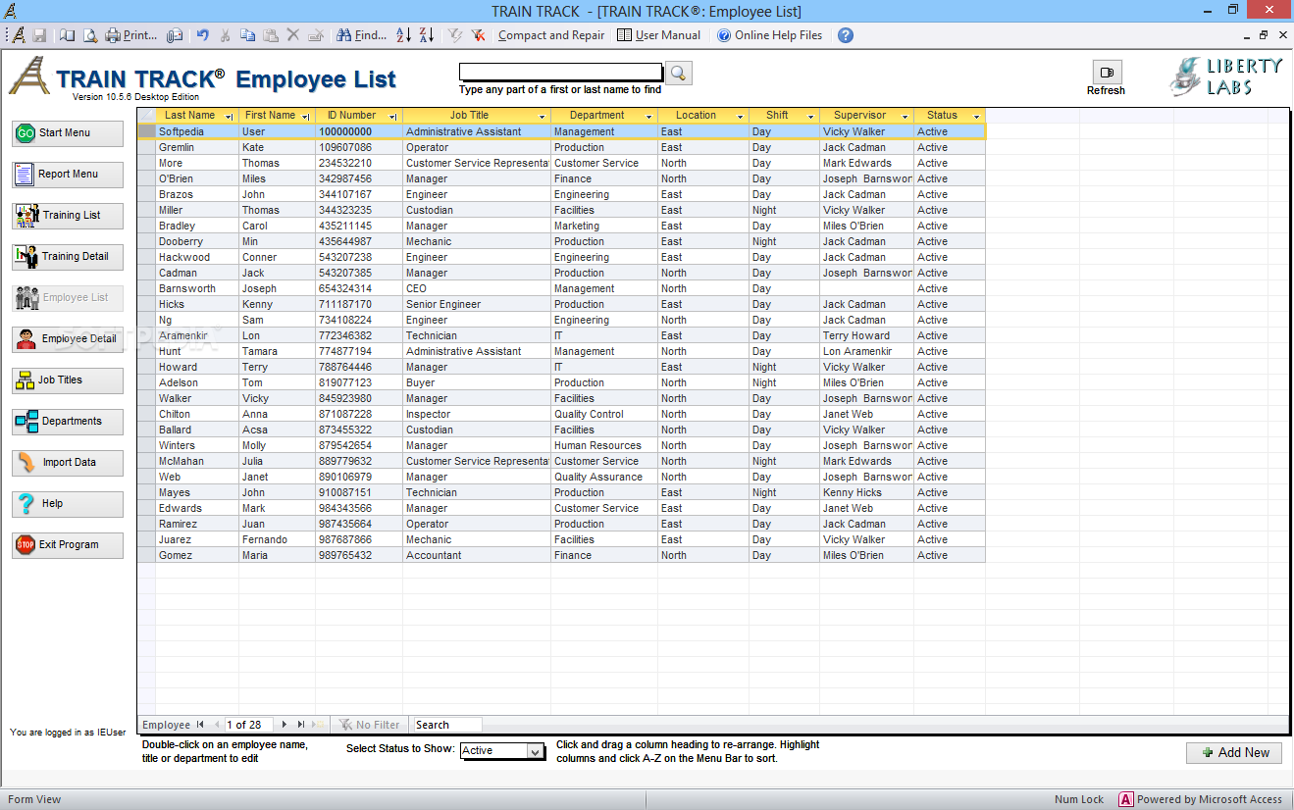Click the ID number cell '989765432'
Viewport: 1294px width, 810px height.
click(x=359, y=555)
